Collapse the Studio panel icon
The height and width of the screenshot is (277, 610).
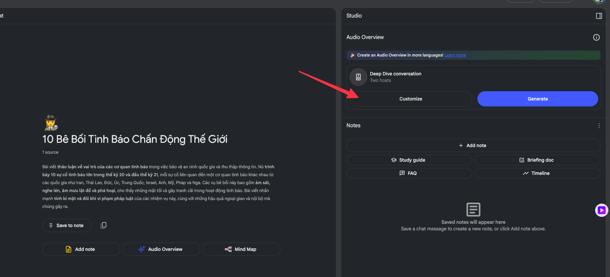(x=599, y=16)
